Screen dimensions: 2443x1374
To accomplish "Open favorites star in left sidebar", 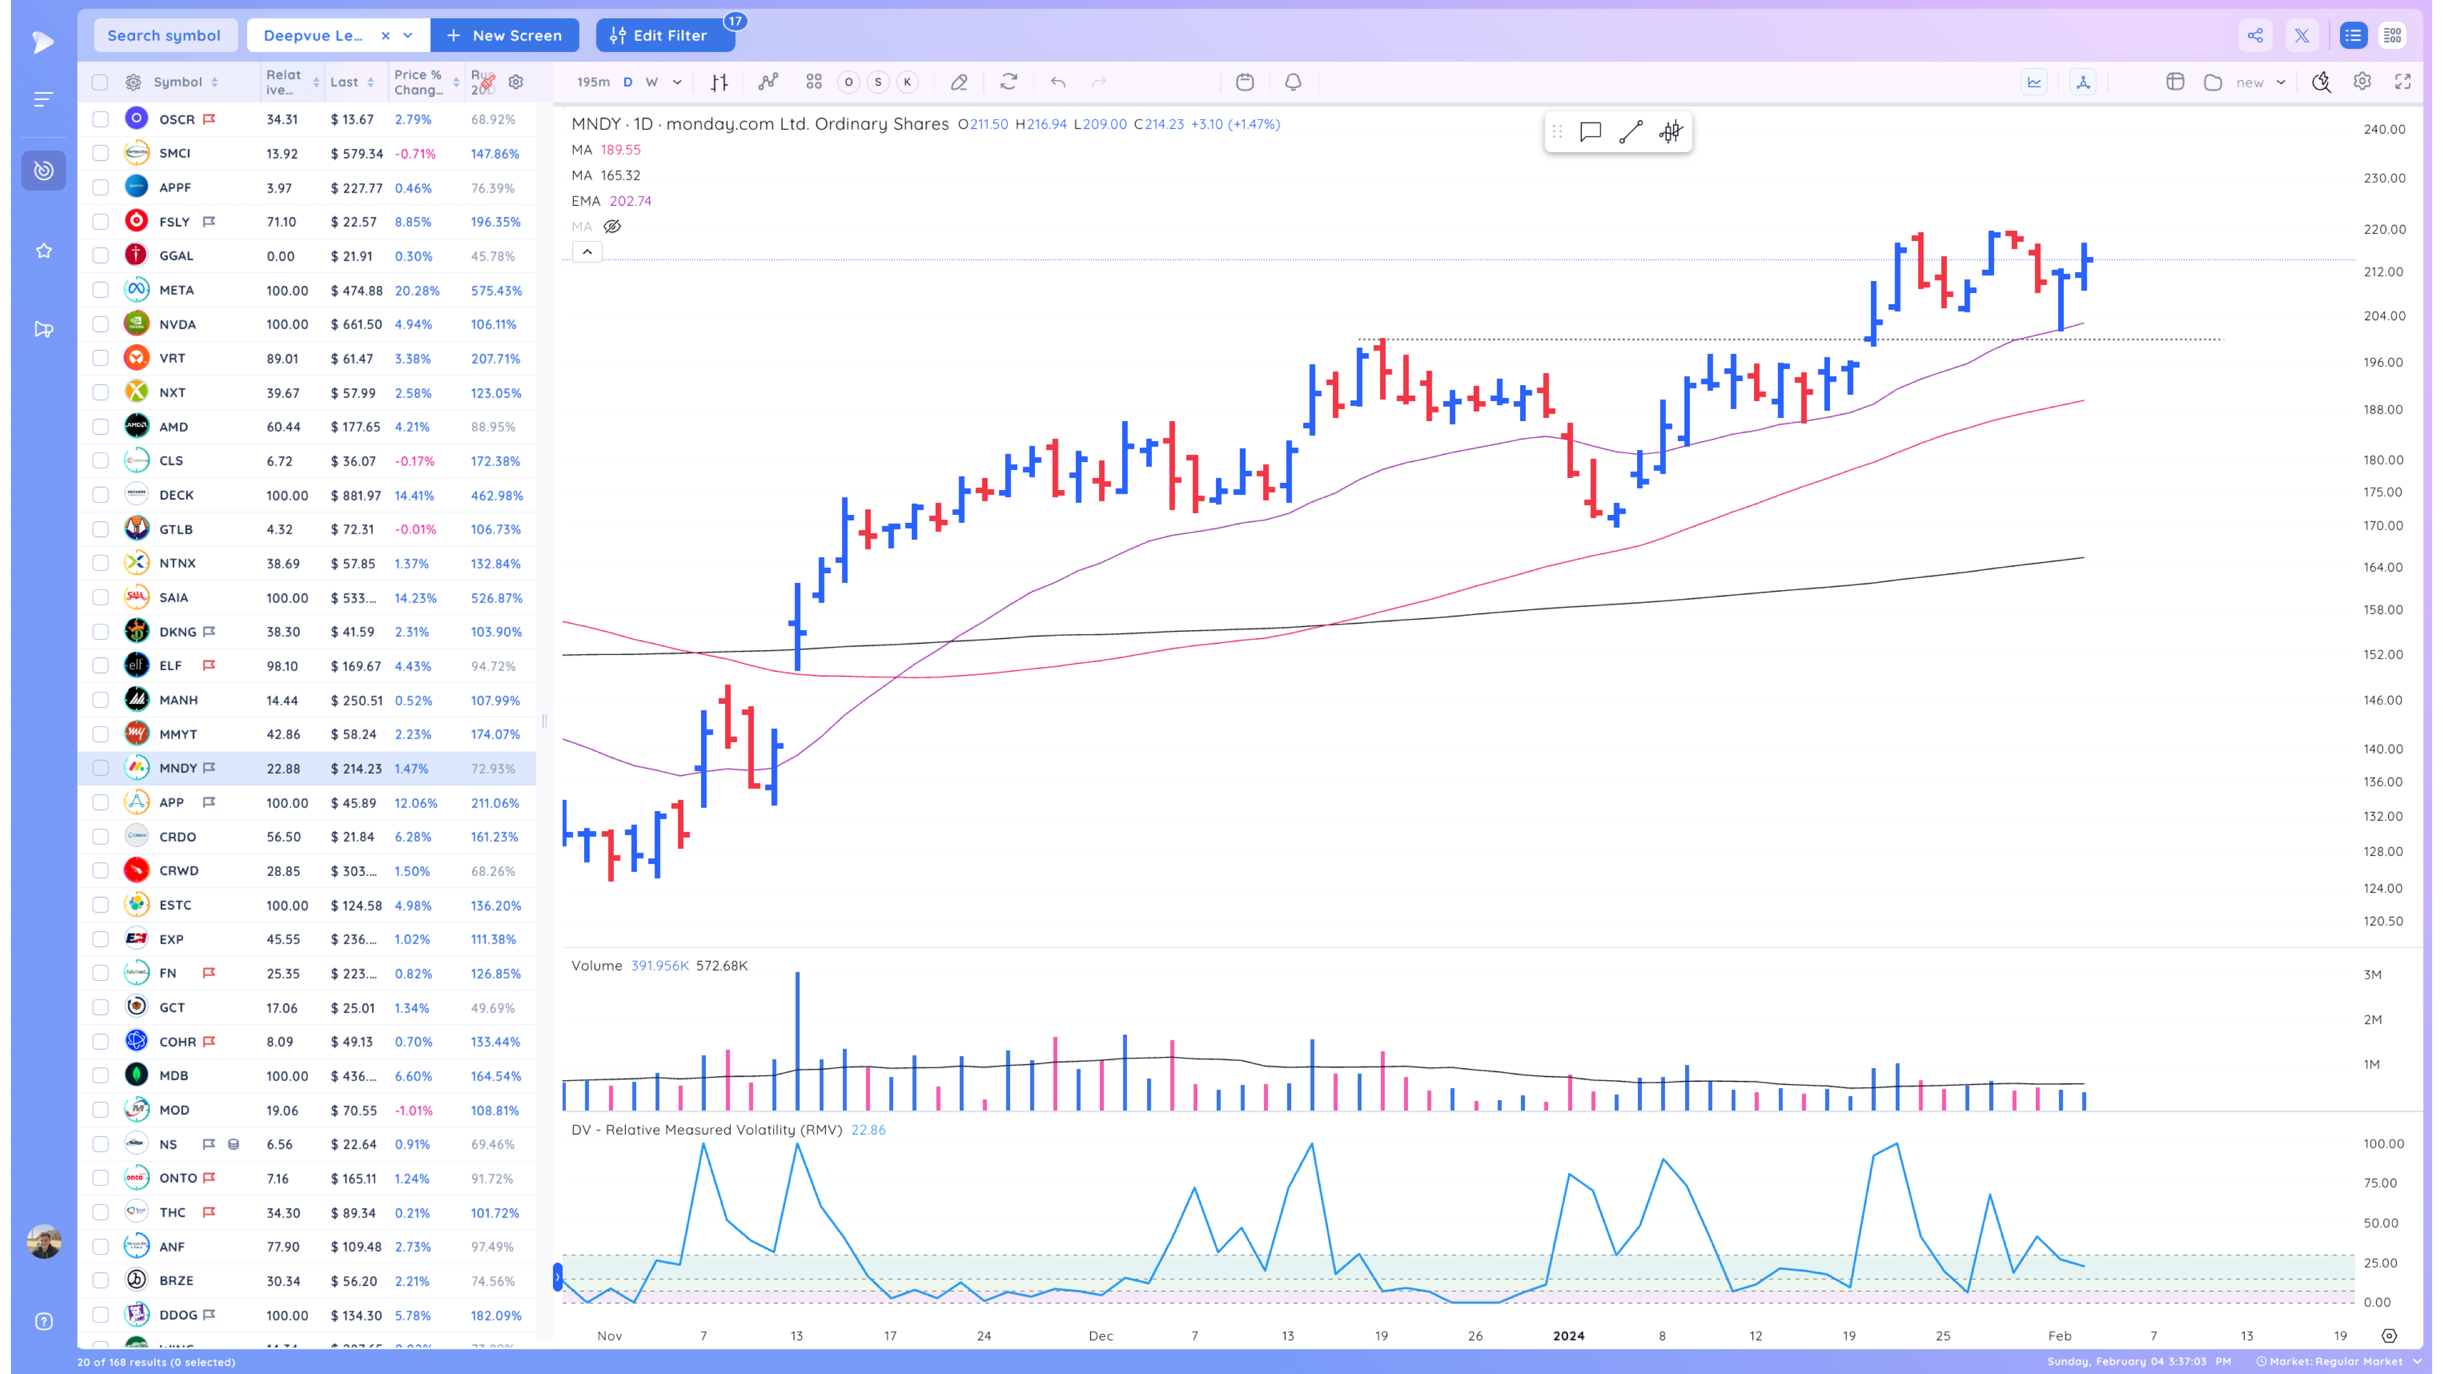I will tap(44, 250).
